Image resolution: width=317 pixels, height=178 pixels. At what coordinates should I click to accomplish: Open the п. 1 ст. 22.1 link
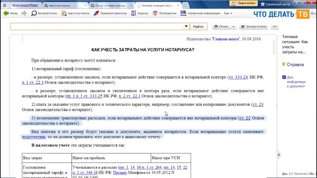point(33,83)
